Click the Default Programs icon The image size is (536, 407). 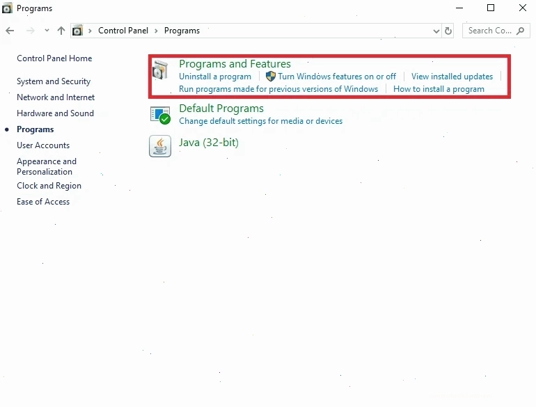click(x=160, y=115)
